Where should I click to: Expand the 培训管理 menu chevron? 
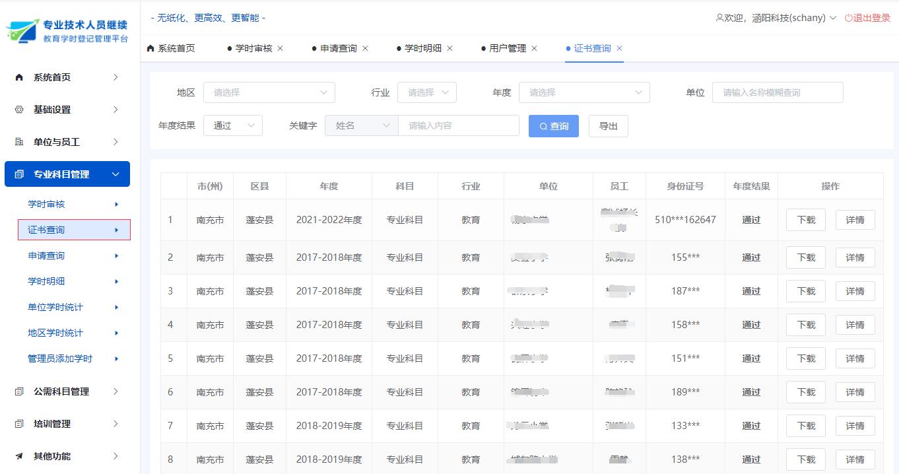click(x=116, y=424)
